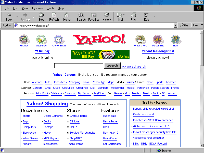Click the Back toolbar button

9,17
